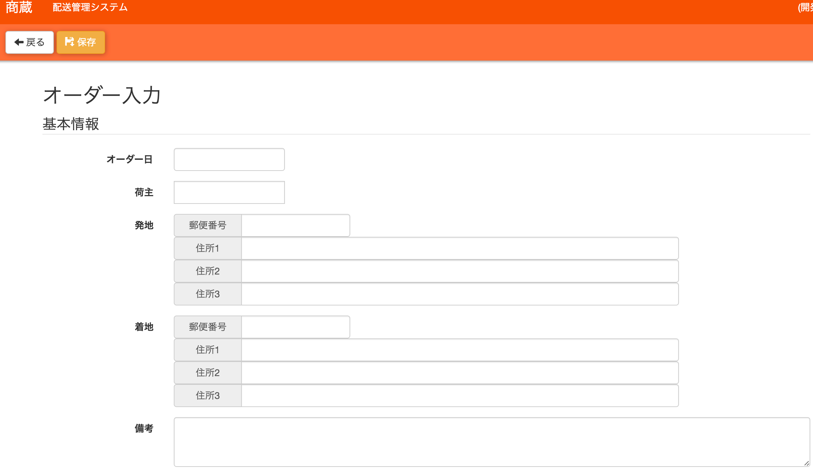Click 発地 住所3 address input
813x475 pixels.
click(460, 294)
